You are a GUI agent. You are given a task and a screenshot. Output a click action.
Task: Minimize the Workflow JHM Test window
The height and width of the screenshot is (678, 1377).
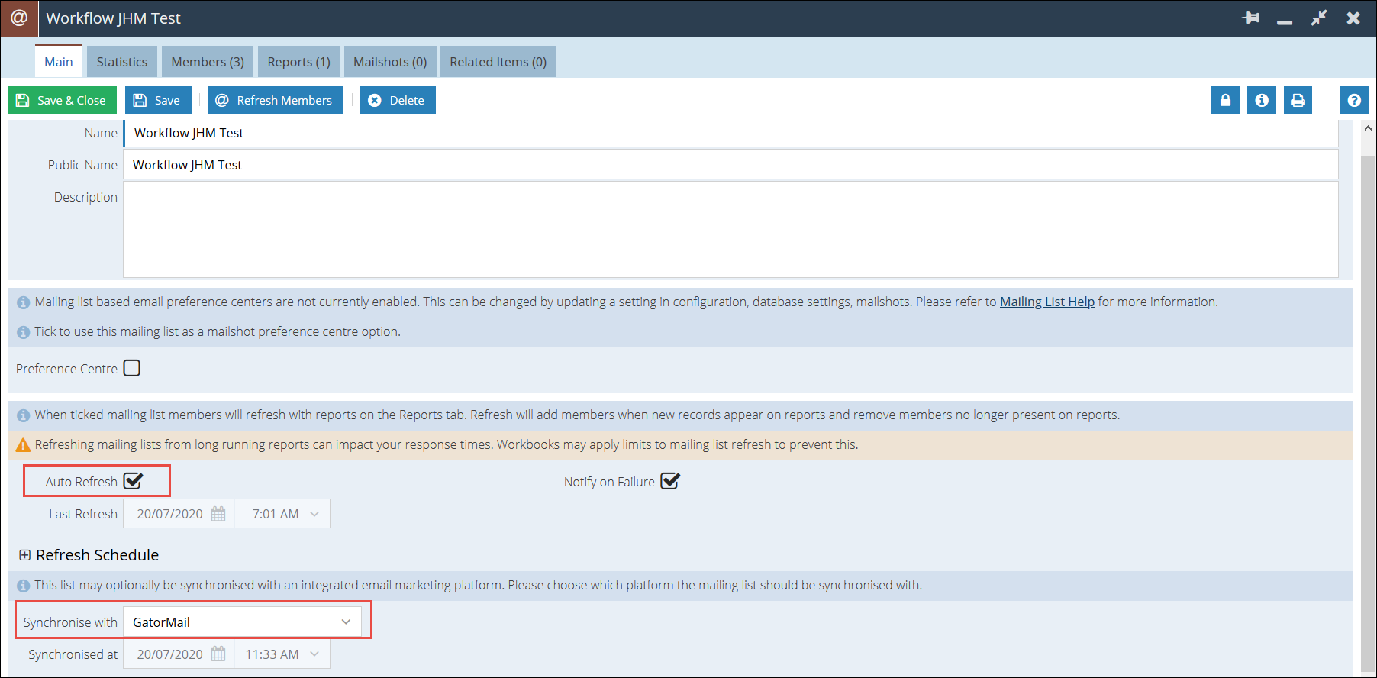(x=1285, y=21)
